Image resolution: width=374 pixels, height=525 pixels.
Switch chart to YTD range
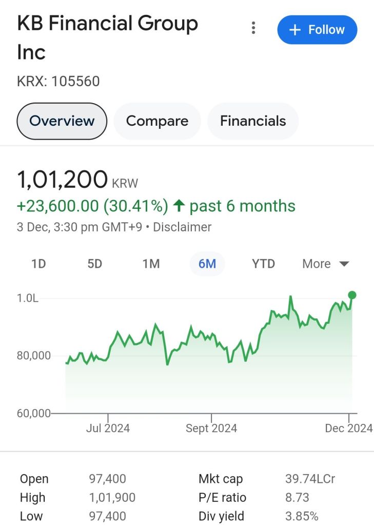(x=263, y=264)
